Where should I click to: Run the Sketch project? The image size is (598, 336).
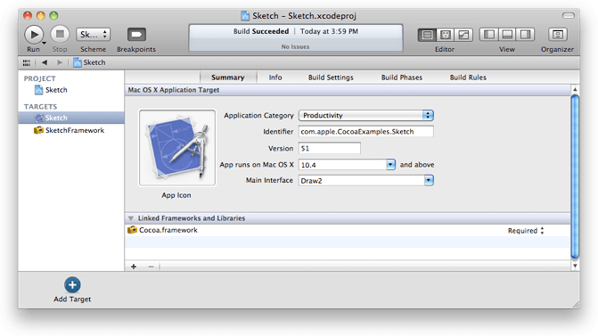tap(34, 35)
